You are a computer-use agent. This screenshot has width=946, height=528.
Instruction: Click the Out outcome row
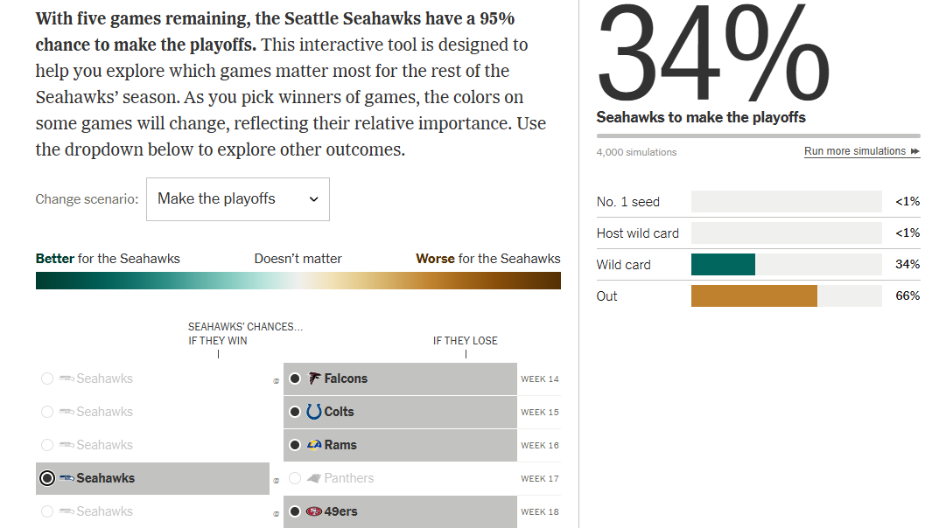click(758, 296)
